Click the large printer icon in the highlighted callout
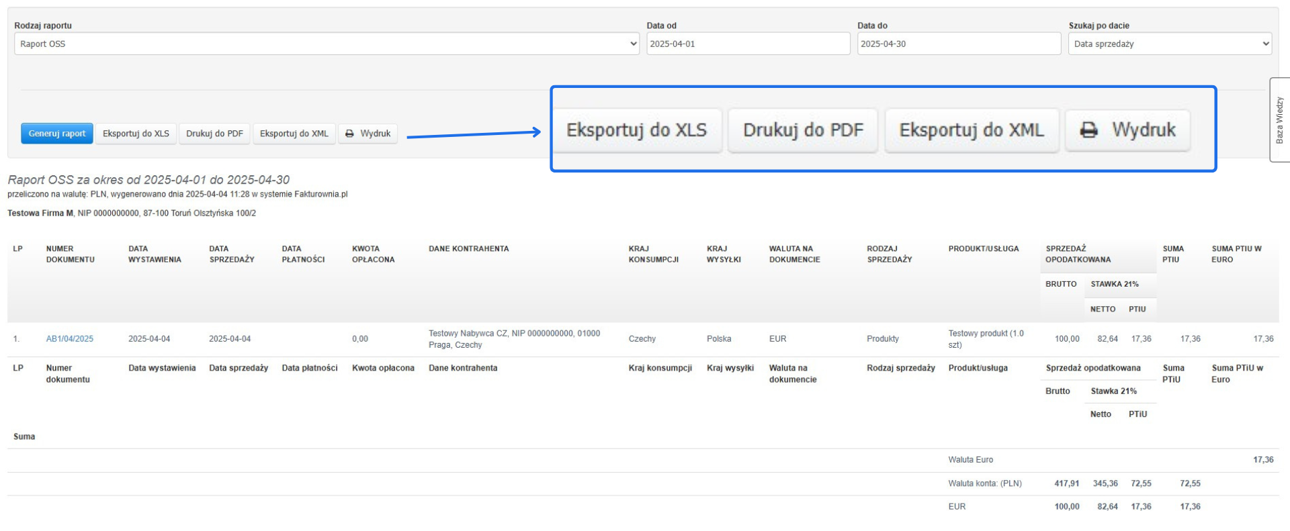This screenshot has width=1290, height=531. point(1088,130)
